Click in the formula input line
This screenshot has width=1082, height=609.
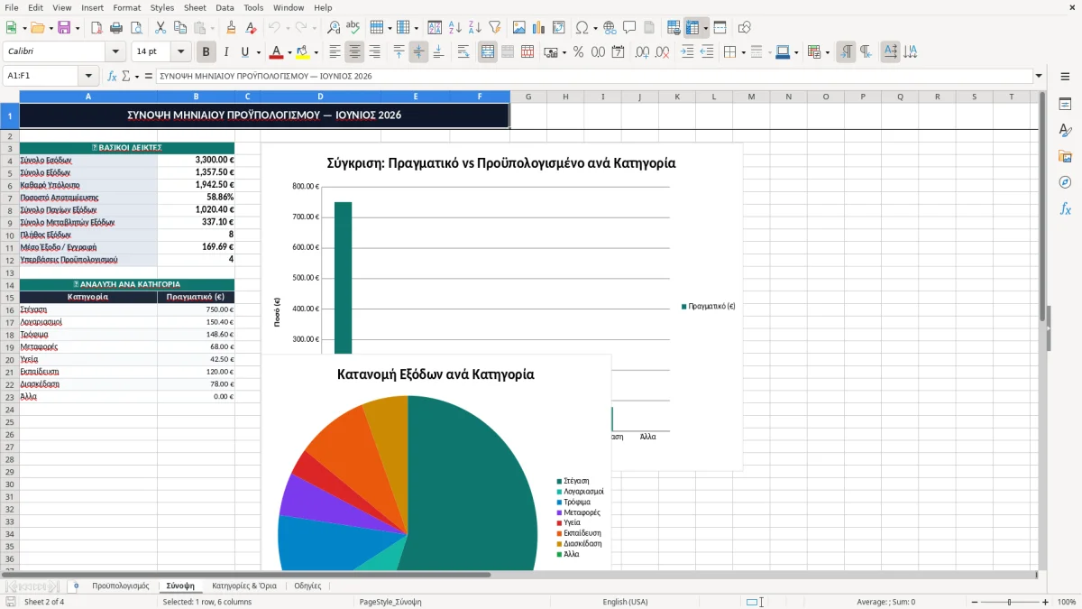coord(594,77)
